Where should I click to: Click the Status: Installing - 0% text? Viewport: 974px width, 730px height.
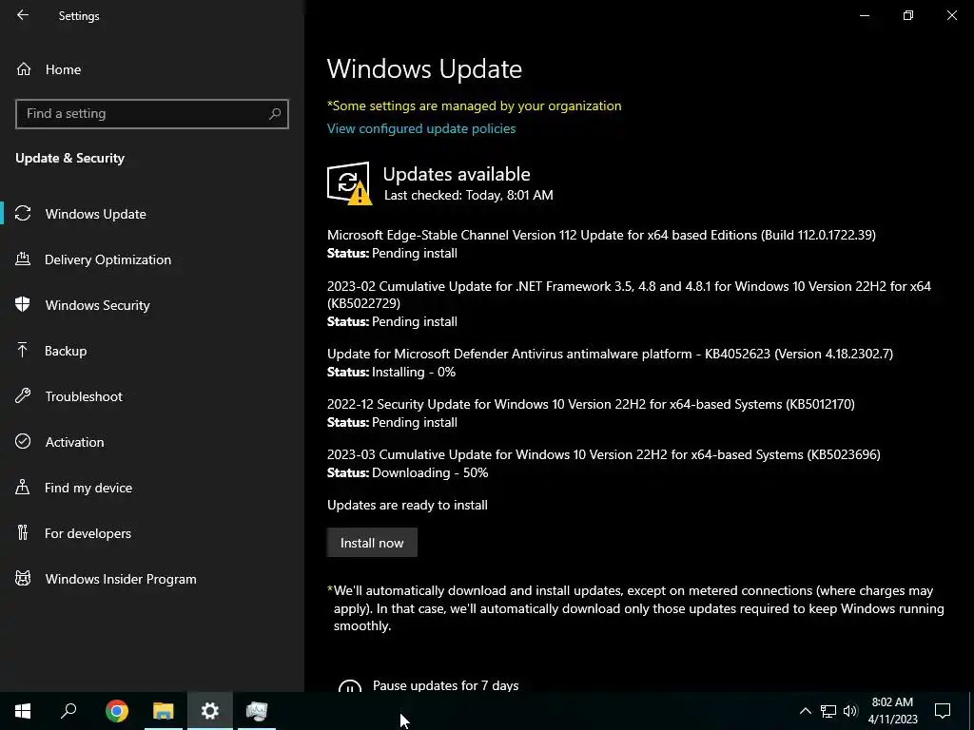click(x=391, y=372)
